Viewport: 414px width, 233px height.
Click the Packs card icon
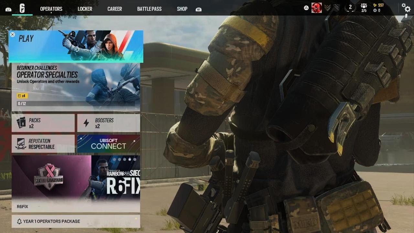pos(21,123)
